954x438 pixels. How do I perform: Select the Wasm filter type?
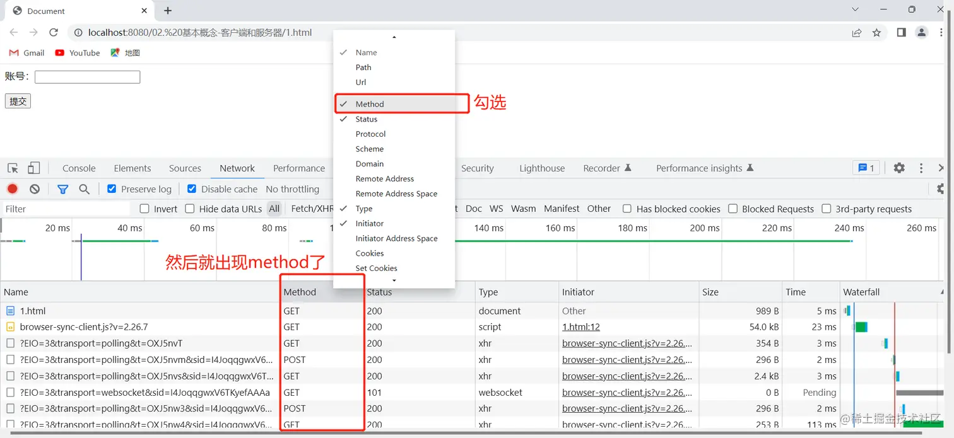coord(523,209)
